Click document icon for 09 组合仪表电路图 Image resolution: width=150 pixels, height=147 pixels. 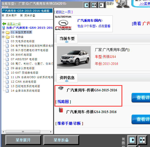click(x=7, y=68)
